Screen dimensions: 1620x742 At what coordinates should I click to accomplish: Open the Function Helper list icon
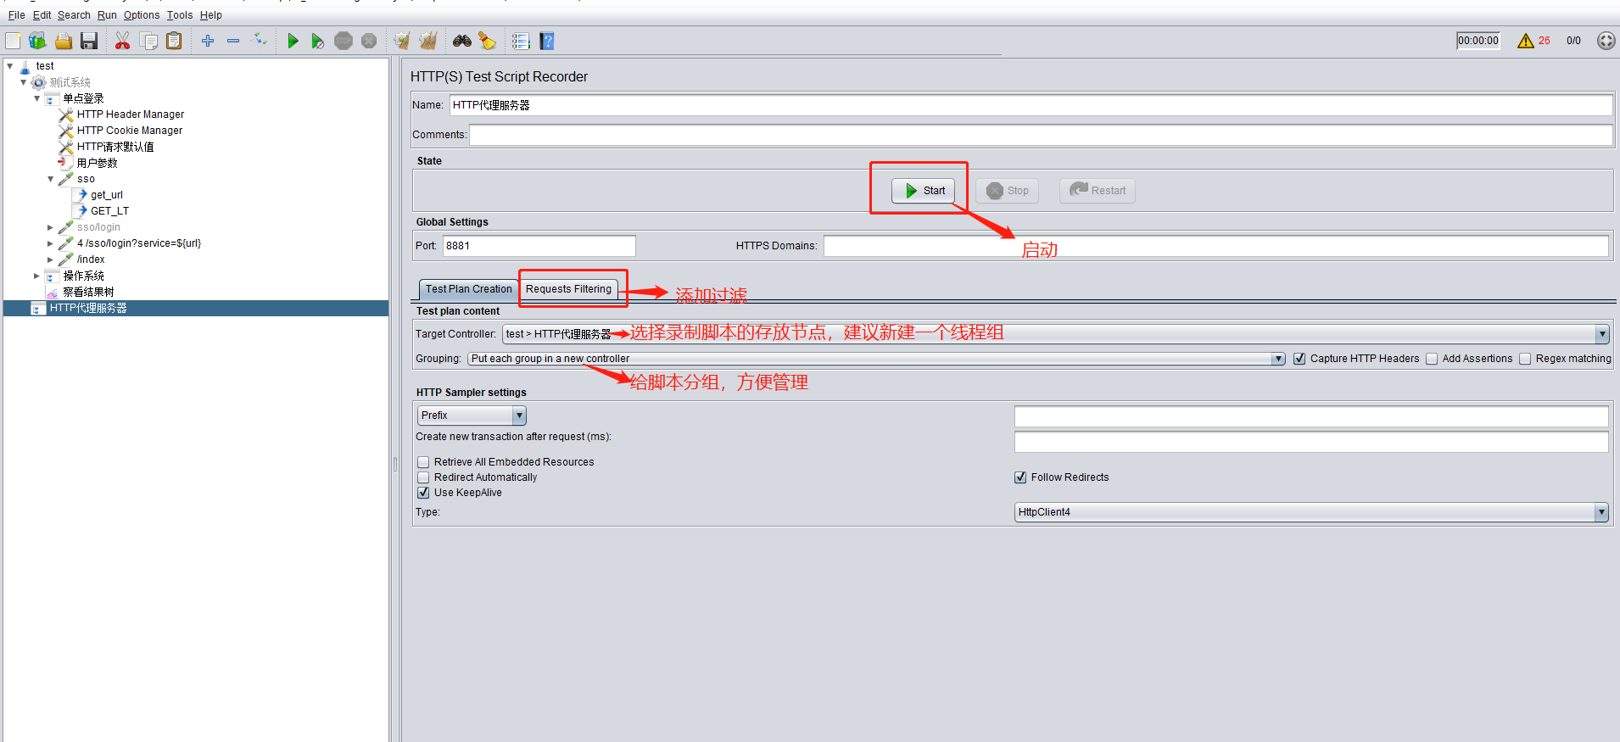(522, 41)
